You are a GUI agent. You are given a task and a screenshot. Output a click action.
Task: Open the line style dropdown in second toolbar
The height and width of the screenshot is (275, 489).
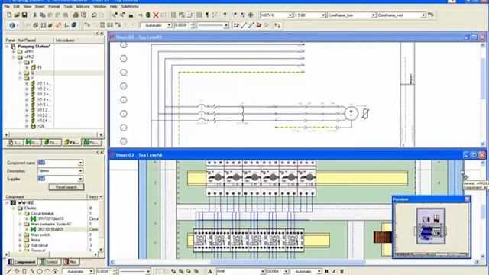(x=226, y=25)
